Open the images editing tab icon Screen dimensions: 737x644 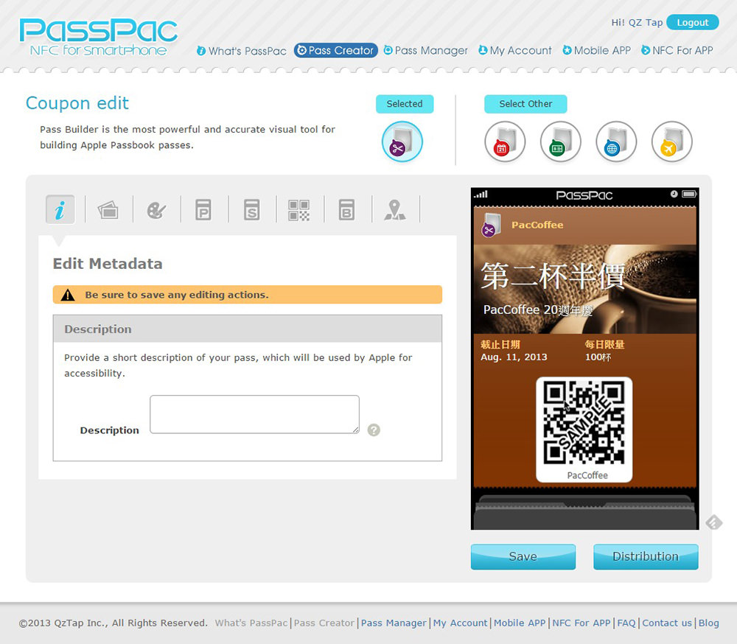click(108, 210)
